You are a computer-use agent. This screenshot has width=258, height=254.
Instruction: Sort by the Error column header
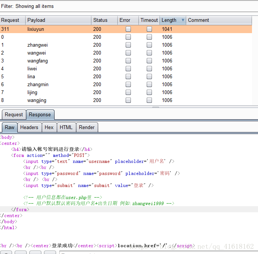click(128, 20)
